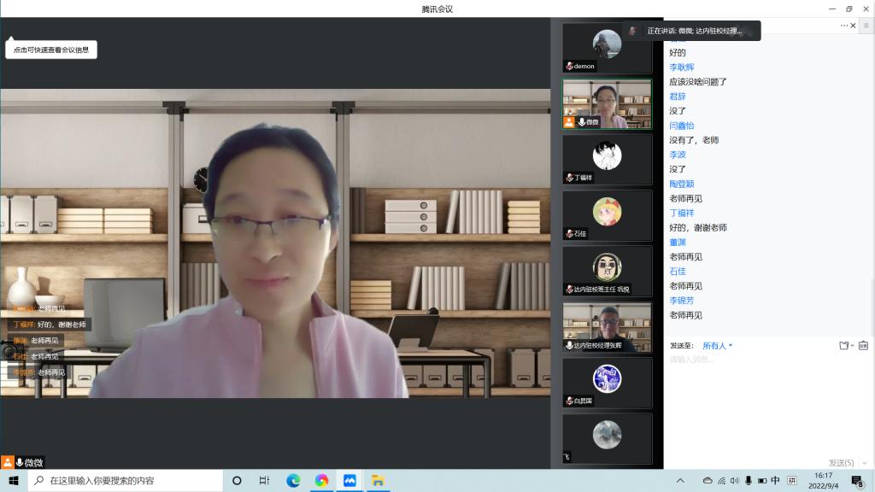Viewport: 875px width, 492px height.
Task: Click the orange host icon at bottom left
Action: pos(7,462)
